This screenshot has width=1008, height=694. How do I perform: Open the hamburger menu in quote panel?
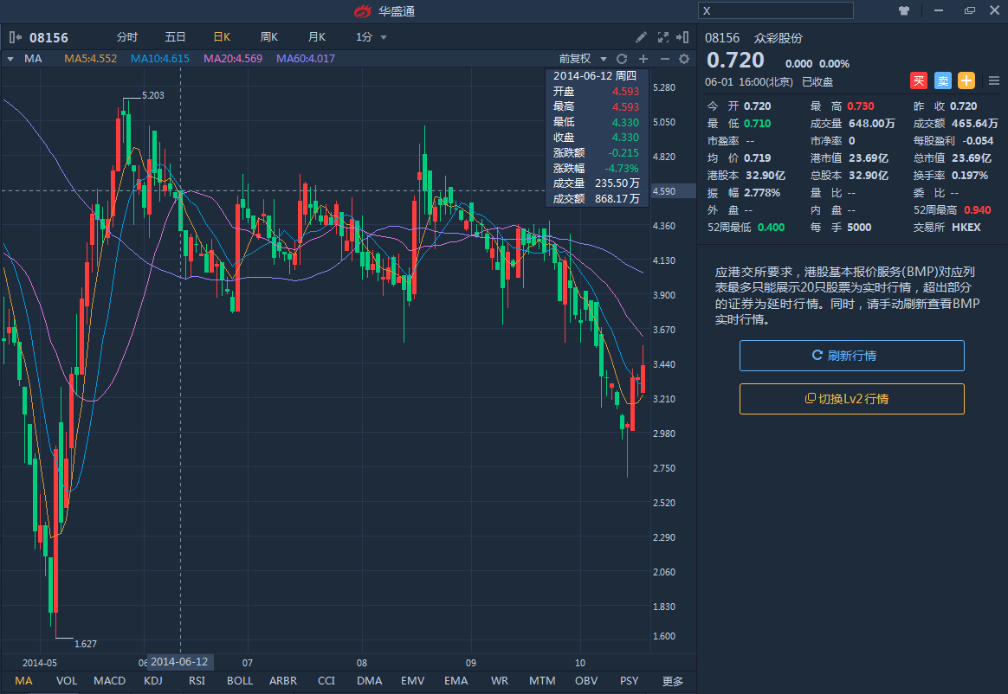tap(993, 80)
